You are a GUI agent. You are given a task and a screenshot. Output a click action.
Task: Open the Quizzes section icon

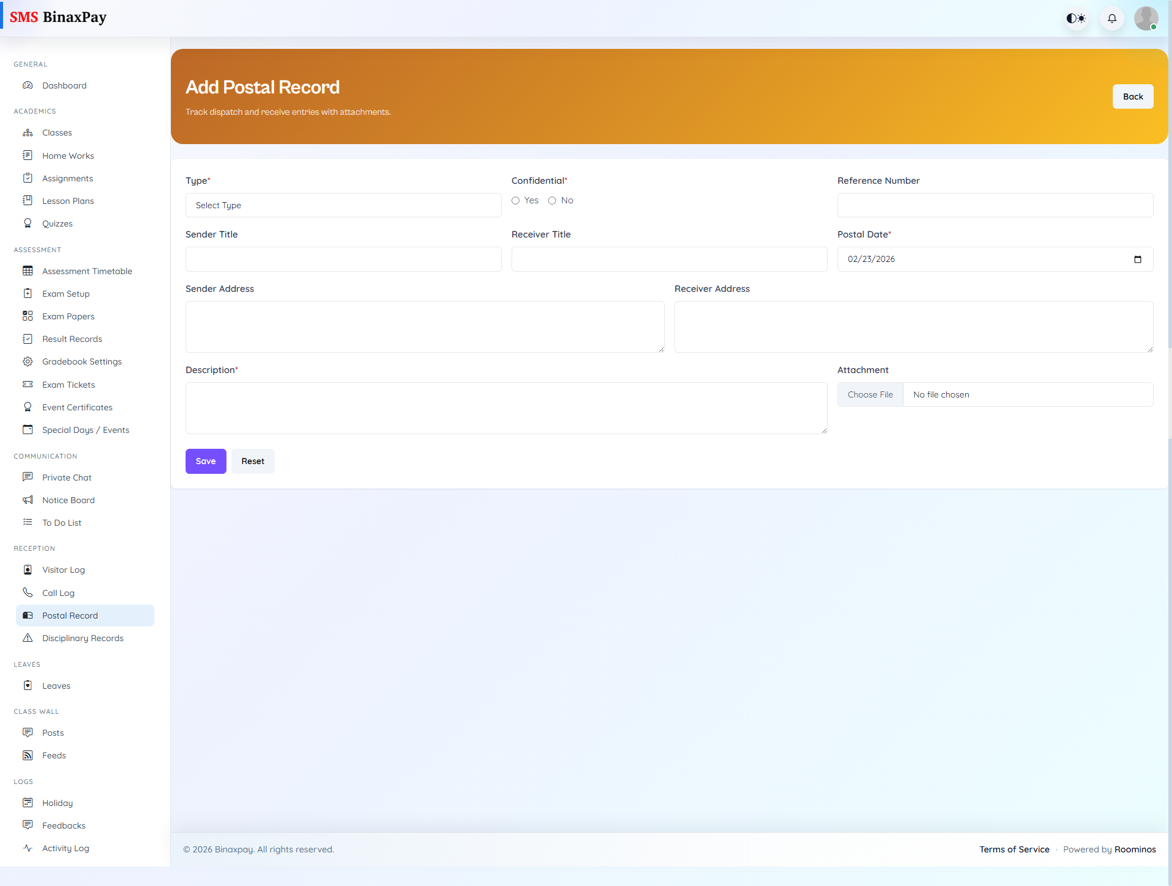[28, 223]
